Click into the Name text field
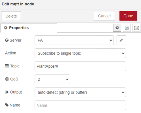Screen dimensions: 141x113 point(80,105)
